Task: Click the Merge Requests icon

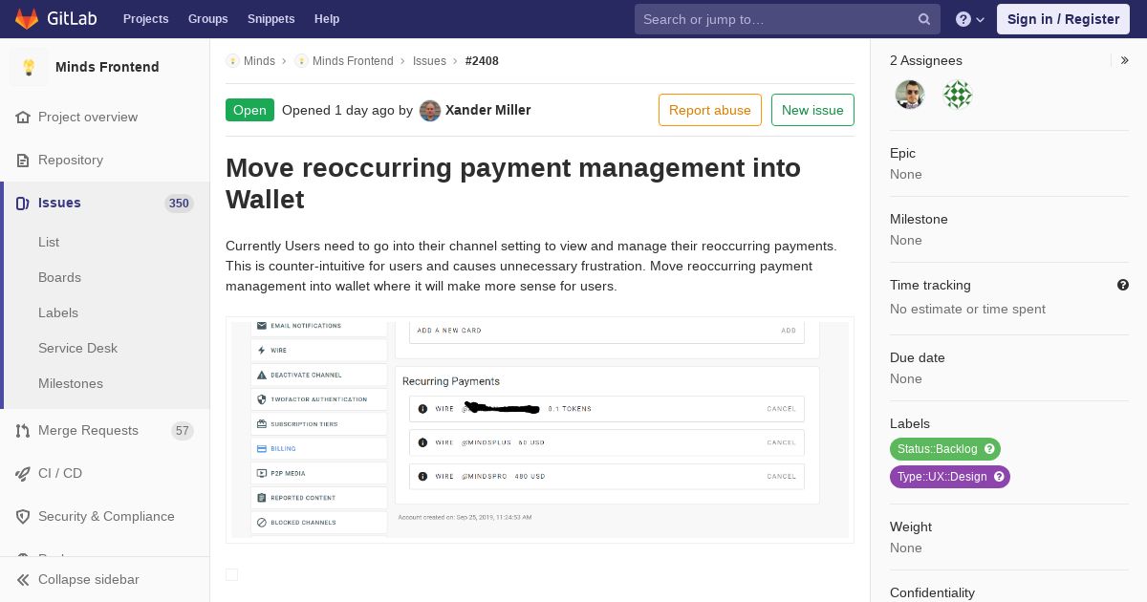Action: pyautogui.click(x=23, y=430)
